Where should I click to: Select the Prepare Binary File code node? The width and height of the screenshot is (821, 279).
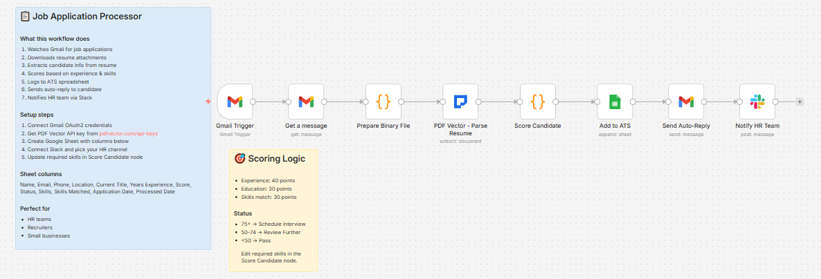coord(384,102)
